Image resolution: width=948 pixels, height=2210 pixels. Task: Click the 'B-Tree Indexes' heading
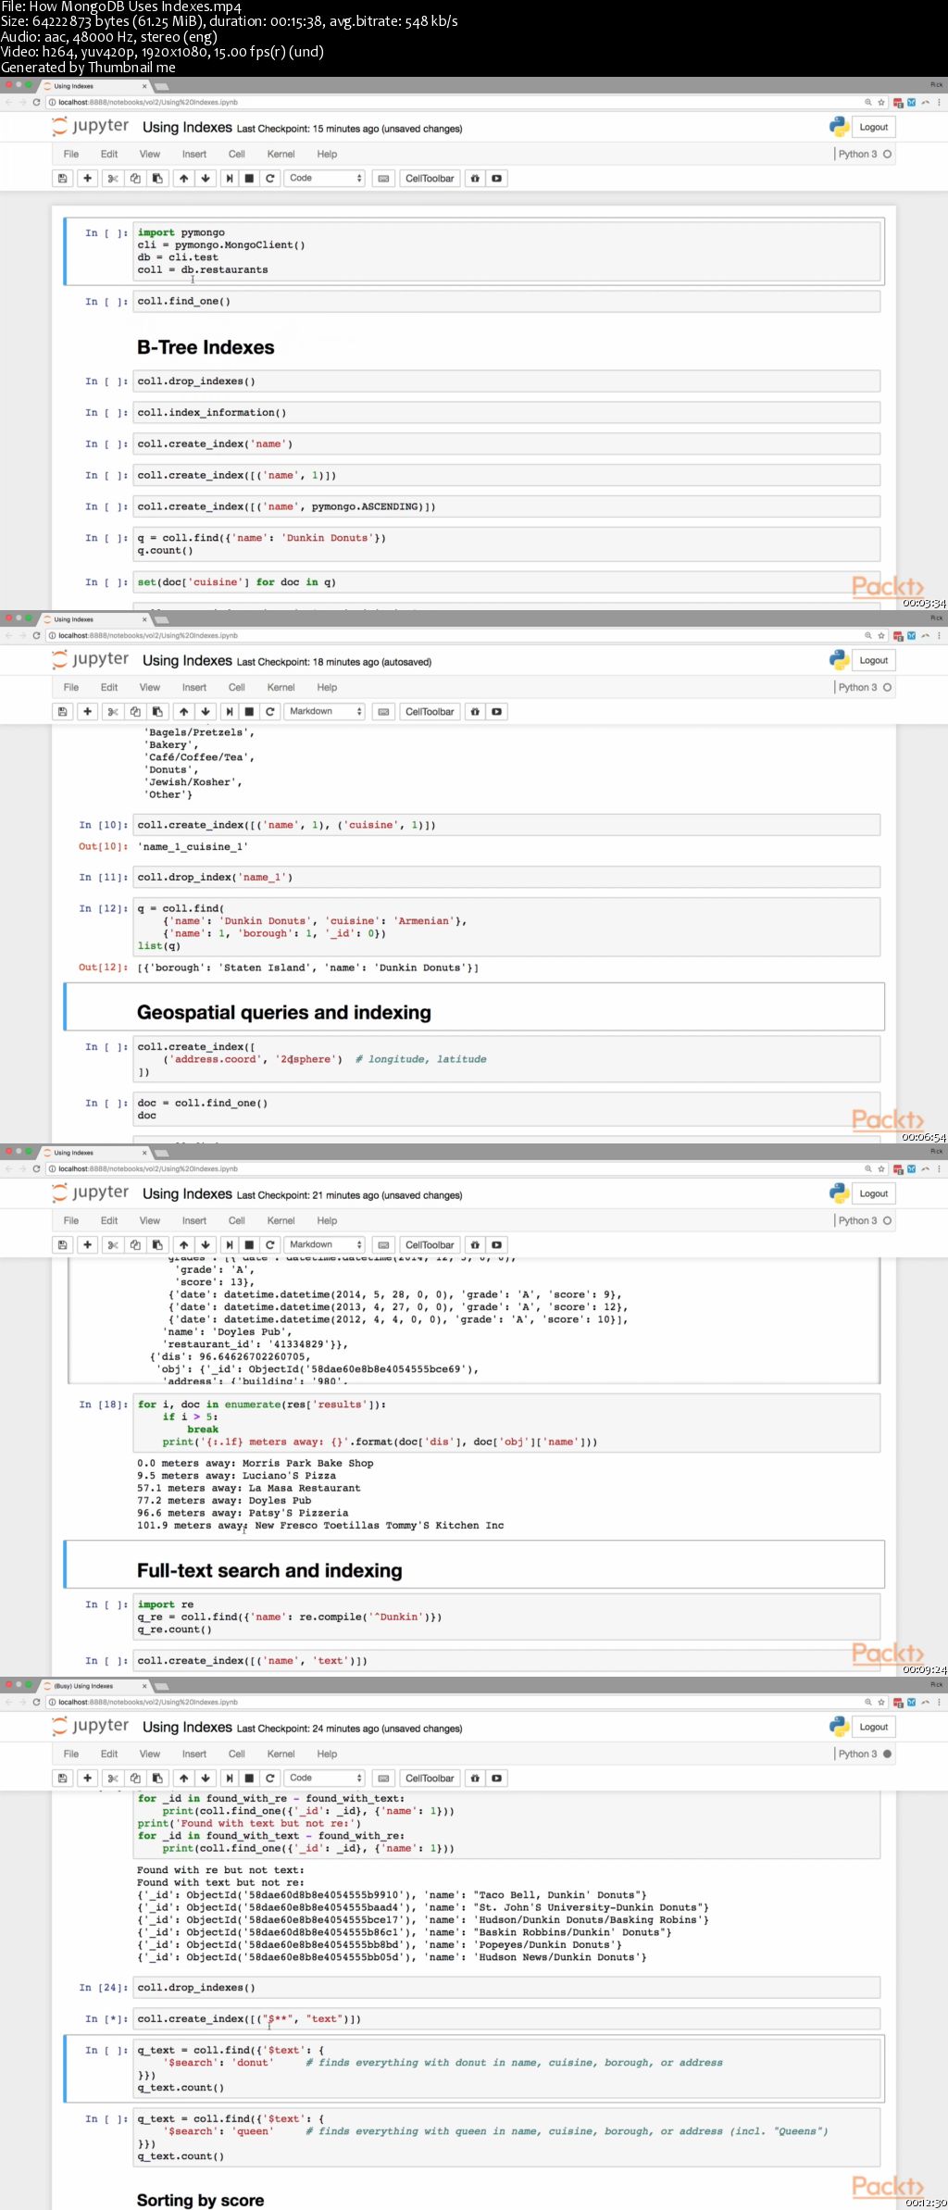click(x=206, y=348)
